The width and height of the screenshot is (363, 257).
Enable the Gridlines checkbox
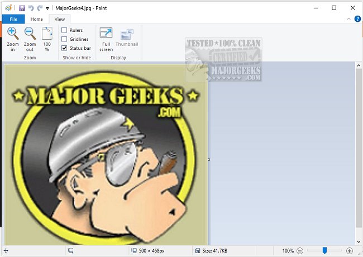pyautogui.click(x=64, y=39)
